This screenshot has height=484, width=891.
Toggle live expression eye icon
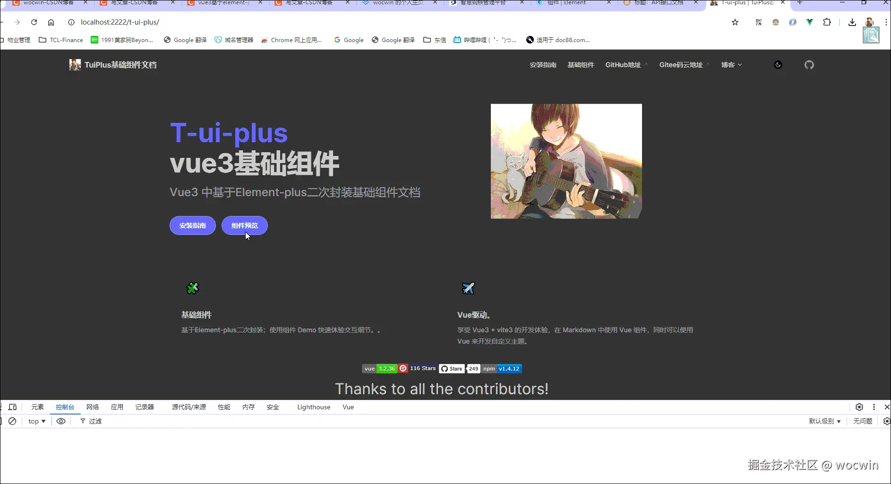click(x=61, y=421)
